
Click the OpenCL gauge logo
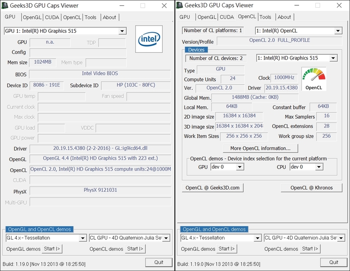coord(313,79)
